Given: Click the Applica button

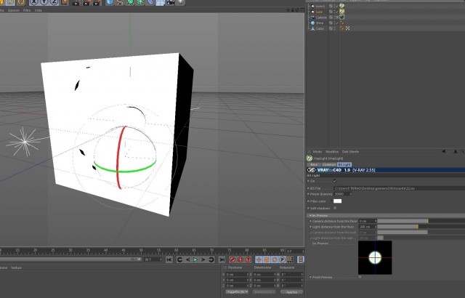Looking at the screenshot, I should click(x=291, y=292).
